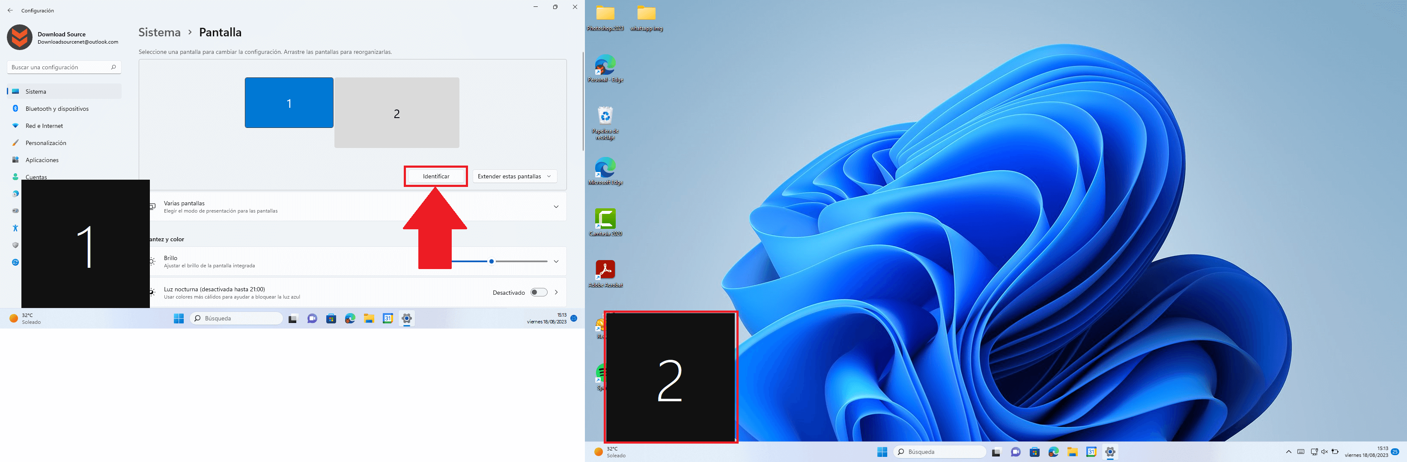Expand the Brillo options chevron
This screenshot has width=1407, height=462.
(556, 261)
